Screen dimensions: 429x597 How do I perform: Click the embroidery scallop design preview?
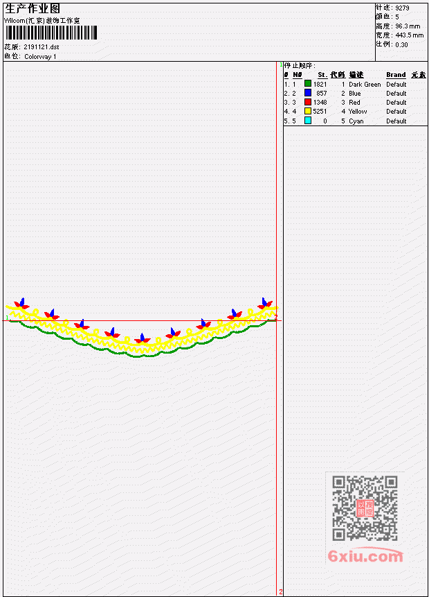142,328
